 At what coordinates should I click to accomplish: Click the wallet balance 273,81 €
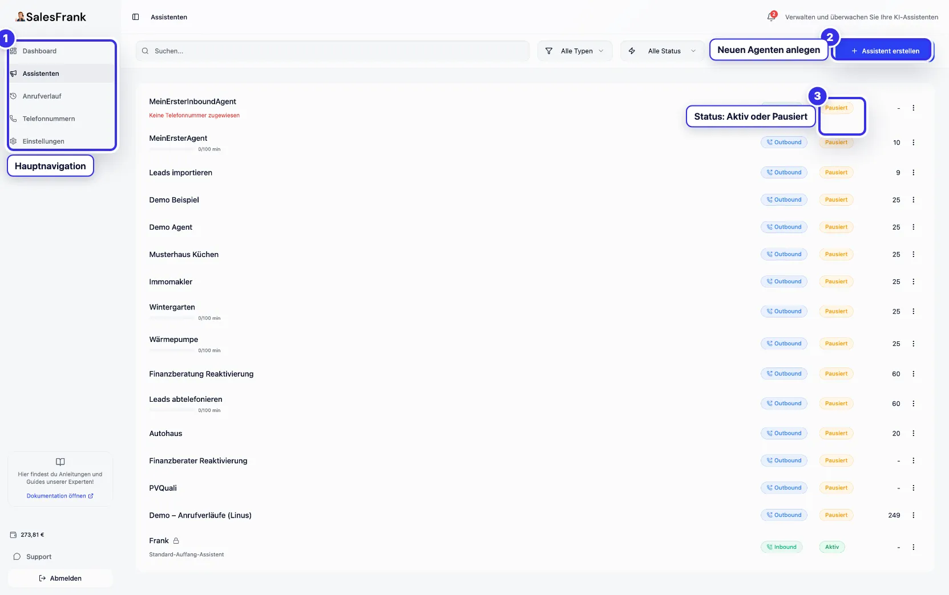pos(27,535)
